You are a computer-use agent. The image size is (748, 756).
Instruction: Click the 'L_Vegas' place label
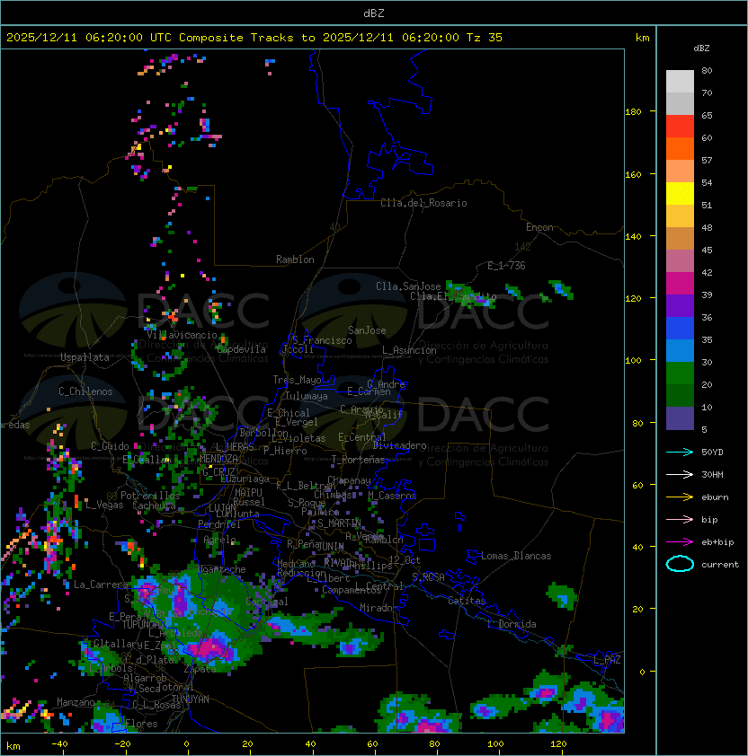click(x=104, y=505)
